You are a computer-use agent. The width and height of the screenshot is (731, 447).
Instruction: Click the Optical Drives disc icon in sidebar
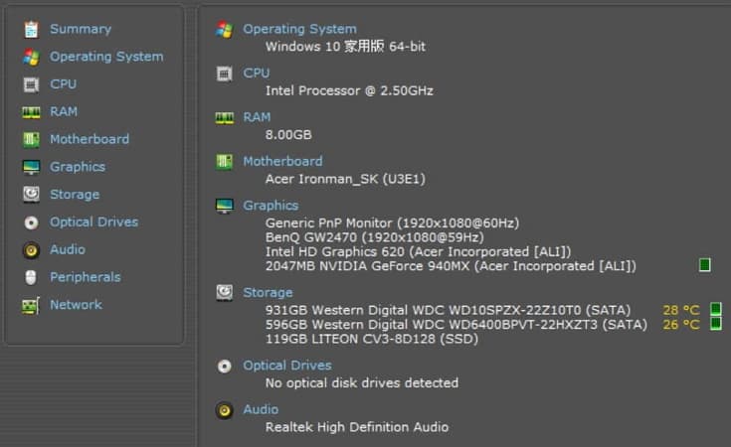click(x=31, y=223)
